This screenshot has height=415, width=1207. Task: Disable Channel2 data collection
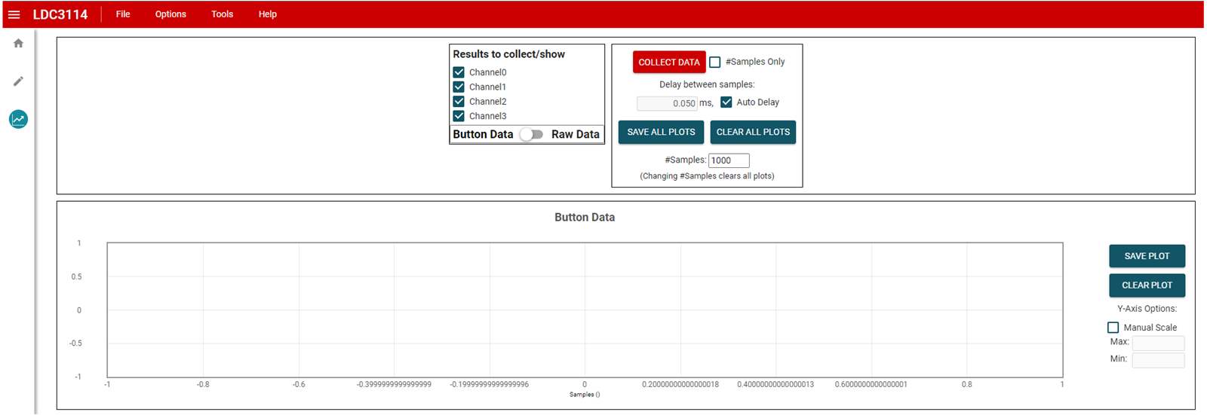pyautogui.click(x=459, y=101)
